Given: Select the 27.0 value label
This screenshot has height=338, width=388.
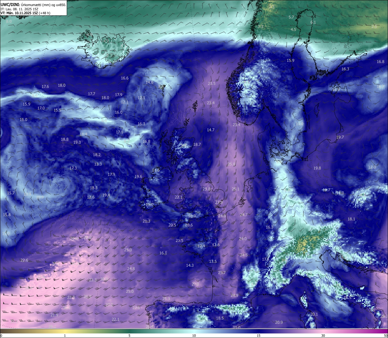Looking at the screenshot, I should pos(195,284).
